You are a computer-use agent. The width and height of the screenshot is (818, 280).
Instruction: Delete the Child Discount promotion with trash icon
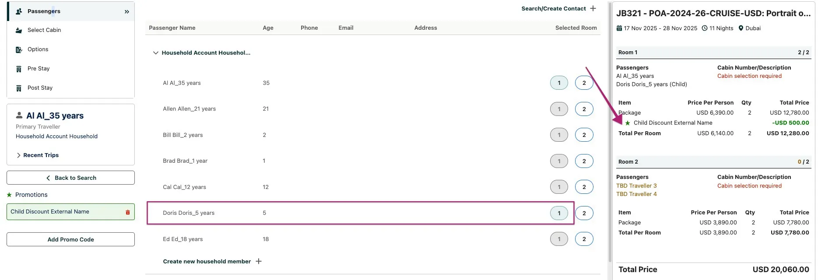128,212
